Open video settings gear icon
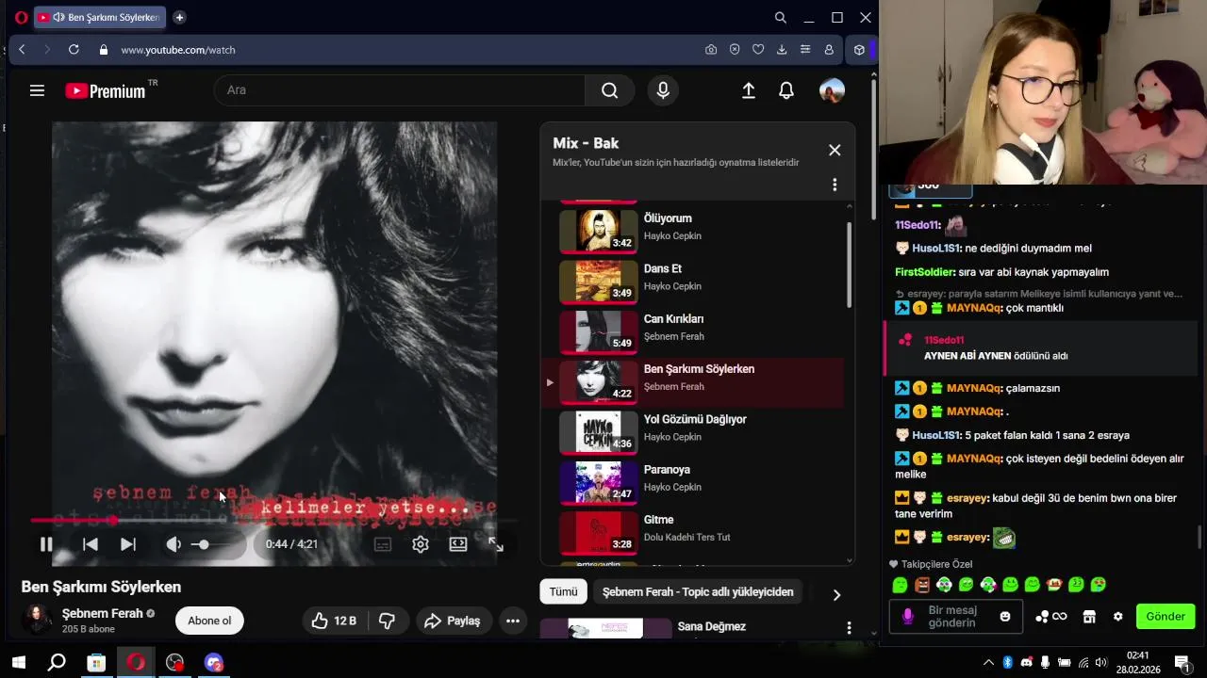This screenshot has height=678, width=1207. (421, 544)
